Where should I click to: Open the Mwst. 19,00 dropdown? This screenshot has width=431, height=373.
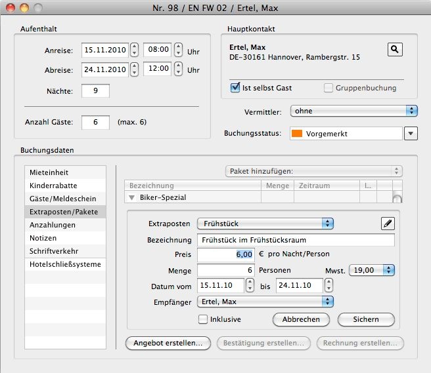coord(371,269)
